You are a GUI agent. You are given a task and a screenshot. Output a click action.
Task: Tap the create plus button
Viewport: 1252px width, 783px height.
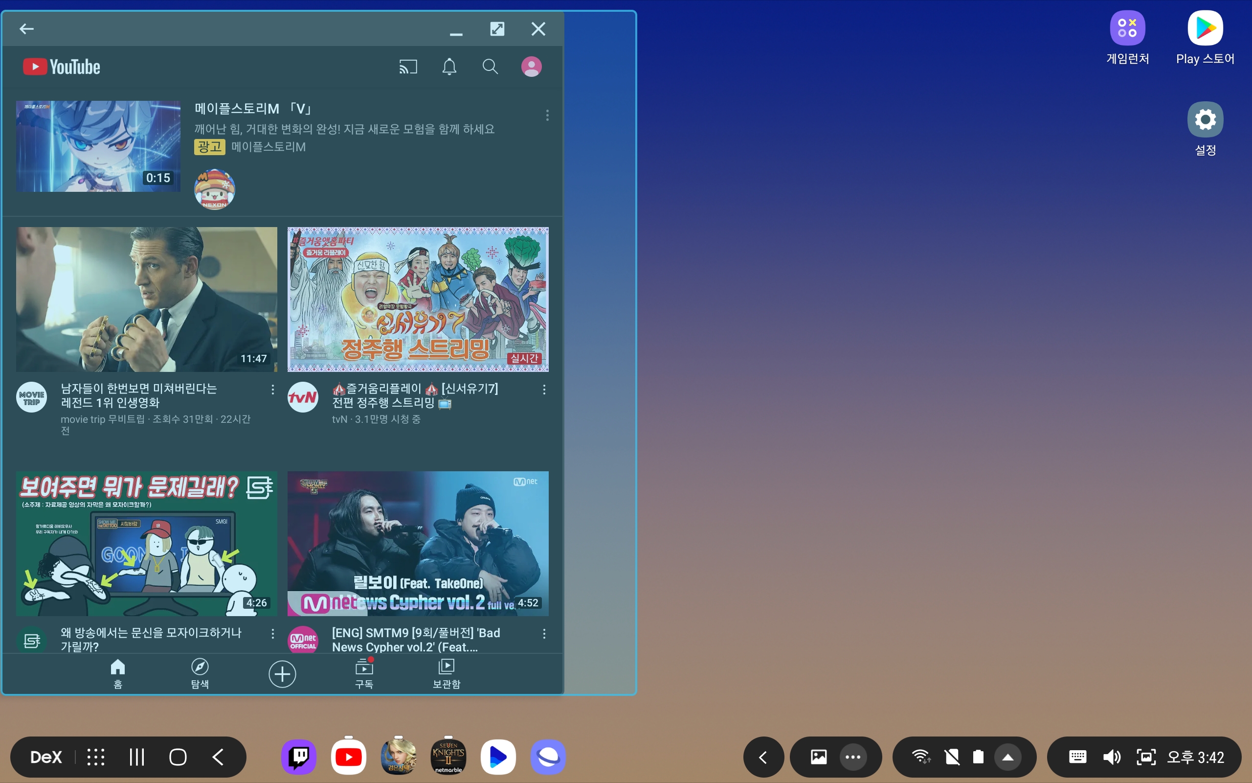tap(282, 674)
